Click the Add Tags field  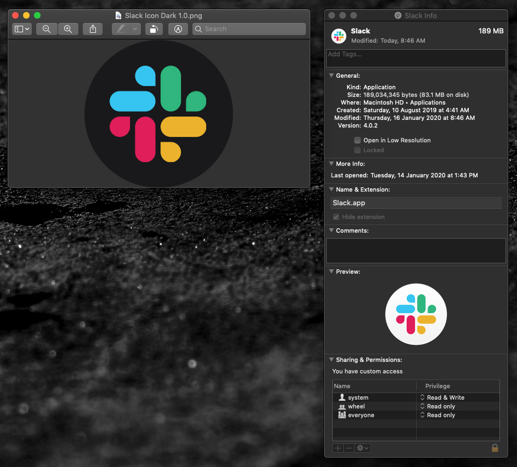click(x=416, y=58)
